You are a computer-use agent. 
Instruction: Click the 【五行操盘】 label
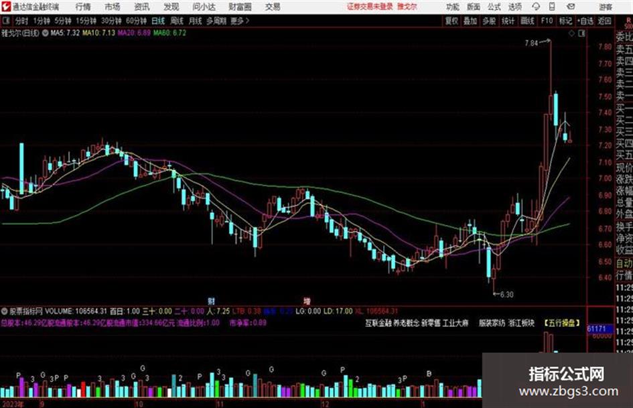(x=562, y=323)
